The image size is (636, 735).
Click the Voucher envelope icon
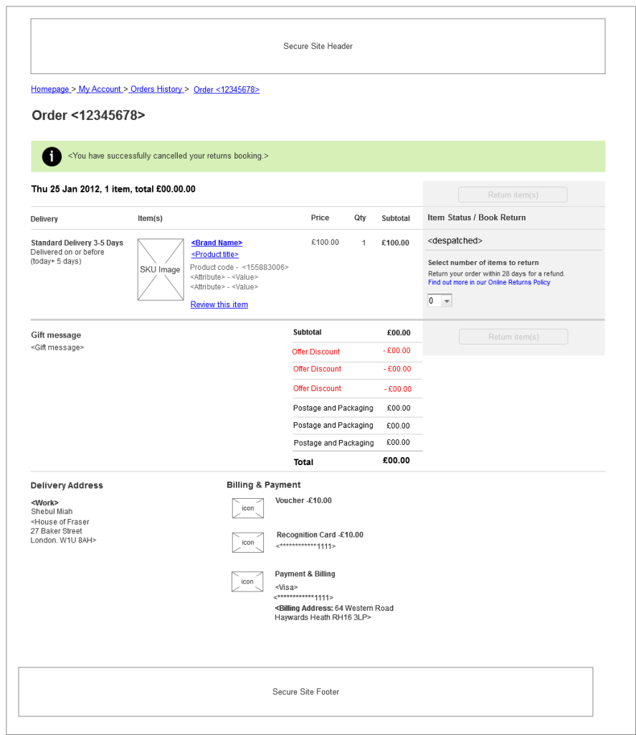[247, 507]
